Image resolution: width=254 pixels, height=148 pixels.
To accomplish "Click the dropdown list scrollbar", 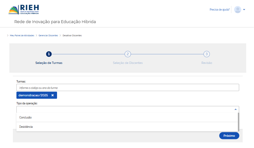I will tap(238, 121).
